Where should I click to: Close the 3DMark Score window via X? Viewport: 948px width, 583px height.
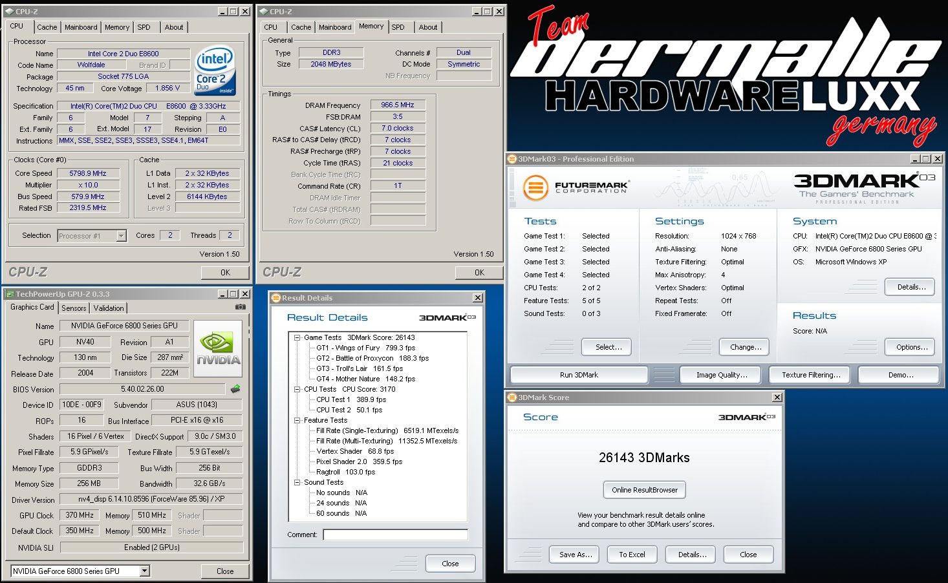pyautogui.click(x=777, y=397)
